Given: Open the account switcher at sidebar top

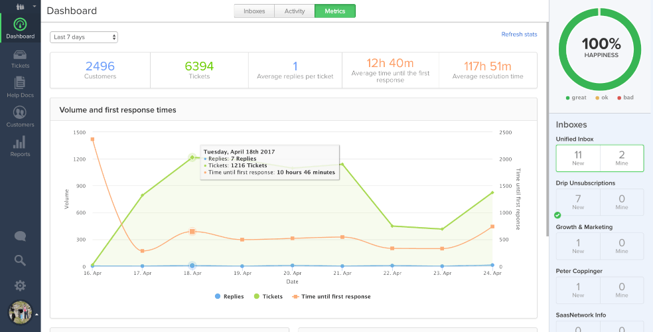Looking at the screenshot, I should pyautogui.click(x=20, y=6).
